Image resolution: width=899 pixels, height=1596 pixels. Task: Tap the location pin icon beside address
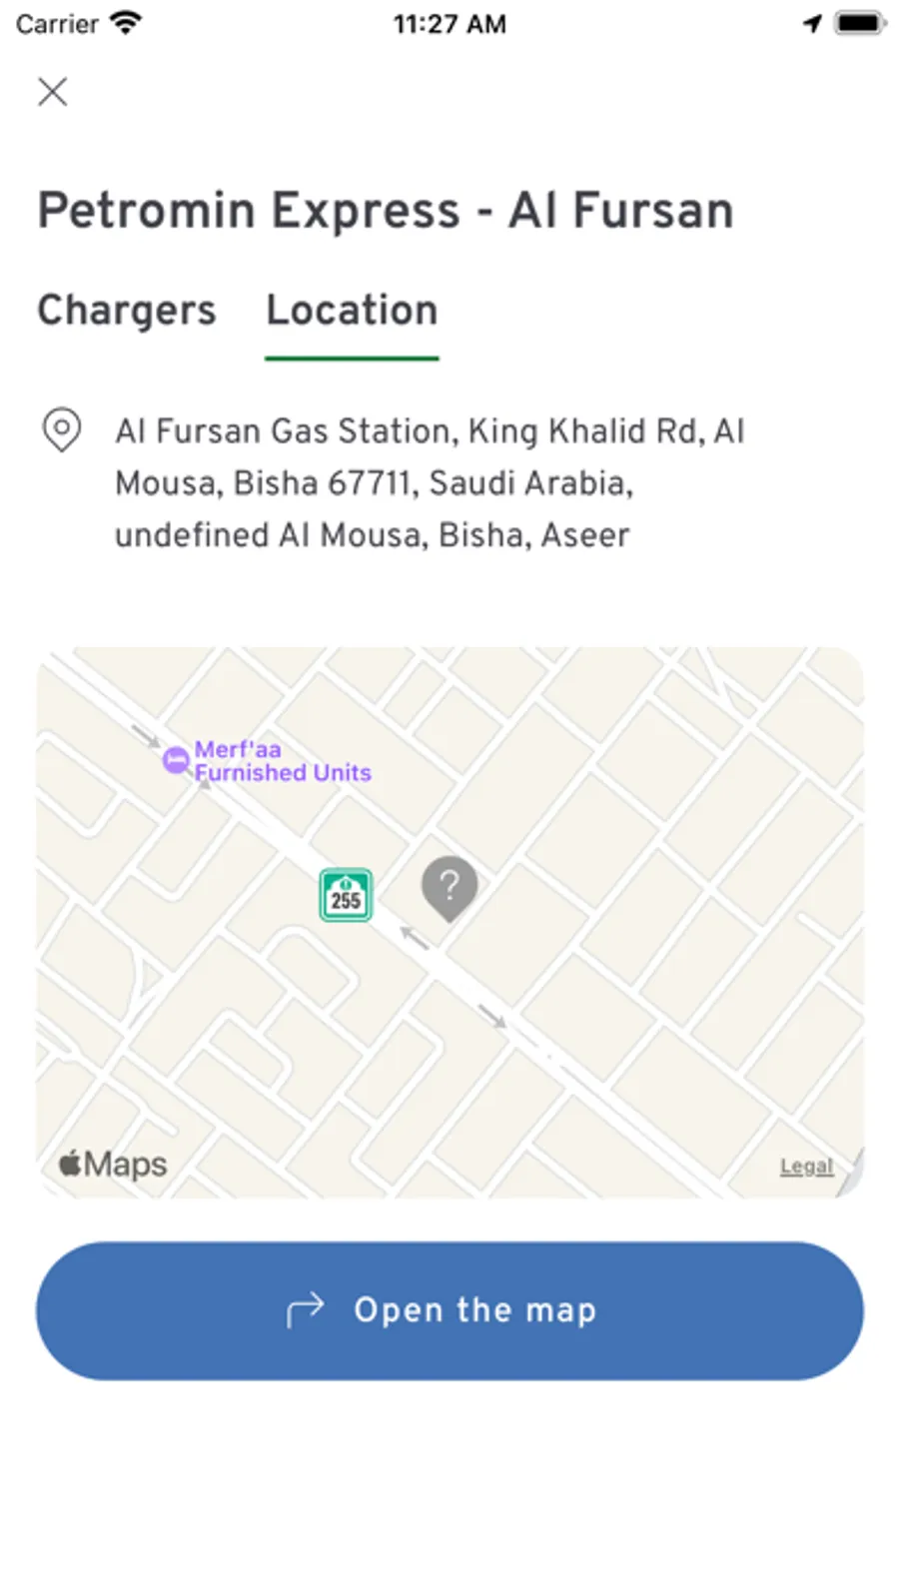point(61,430)
